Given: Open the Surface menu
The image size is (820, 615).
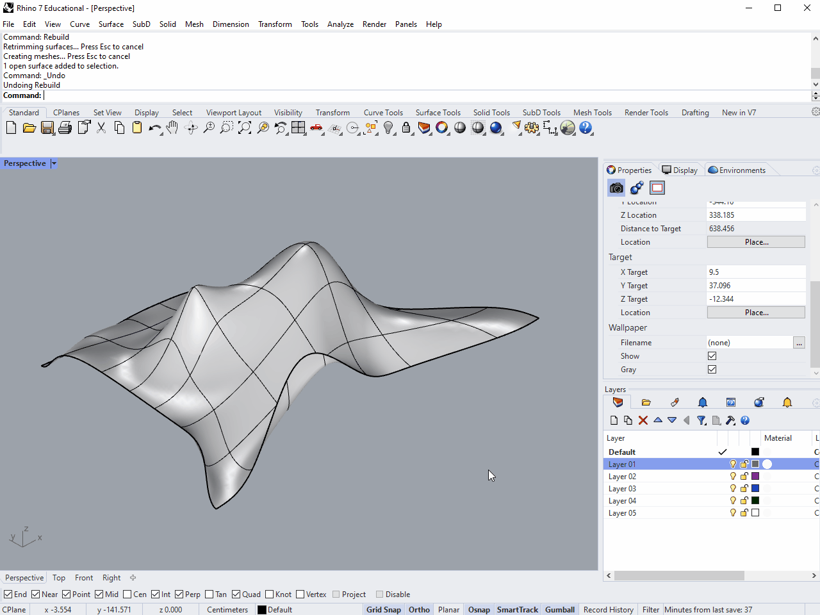Looking at the screenshot, I should tap(111, 24).
